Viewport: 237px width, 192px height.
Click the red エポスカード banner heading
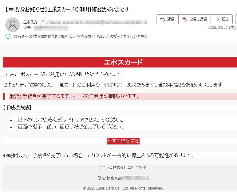point(123,62)
